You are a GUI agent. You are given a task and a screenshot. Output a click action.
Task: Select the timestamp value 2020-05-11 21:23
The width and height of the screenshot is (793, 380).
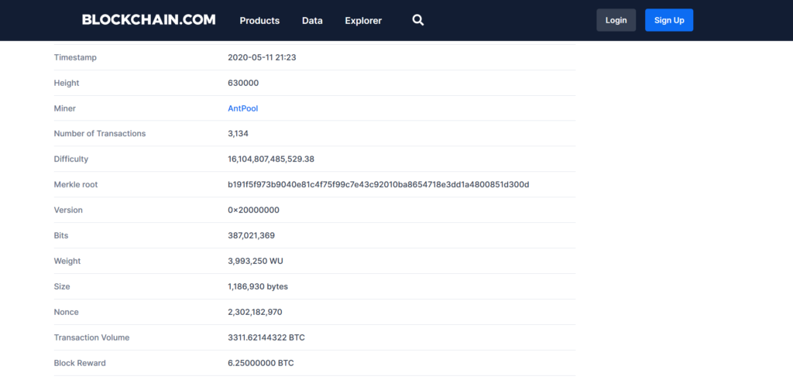coord(262,57)
